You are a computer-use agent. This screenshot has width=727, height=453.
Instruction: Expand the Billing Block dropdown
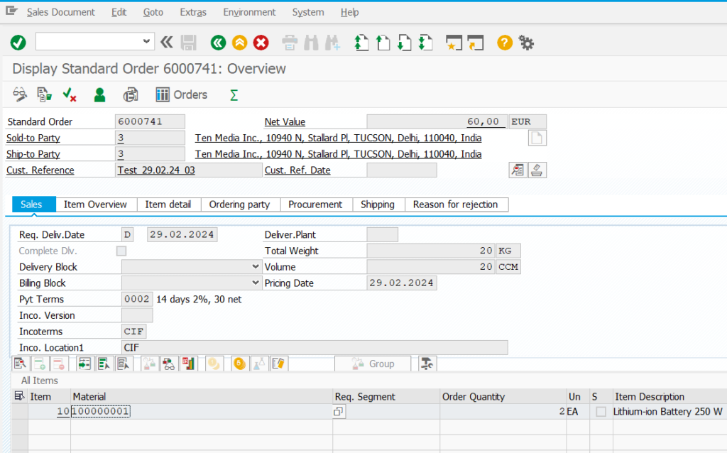coord(256,283)
